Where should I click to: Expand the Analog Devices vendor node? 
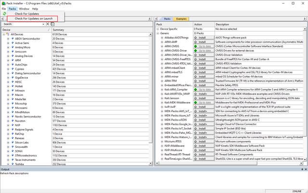pos(8,56)
